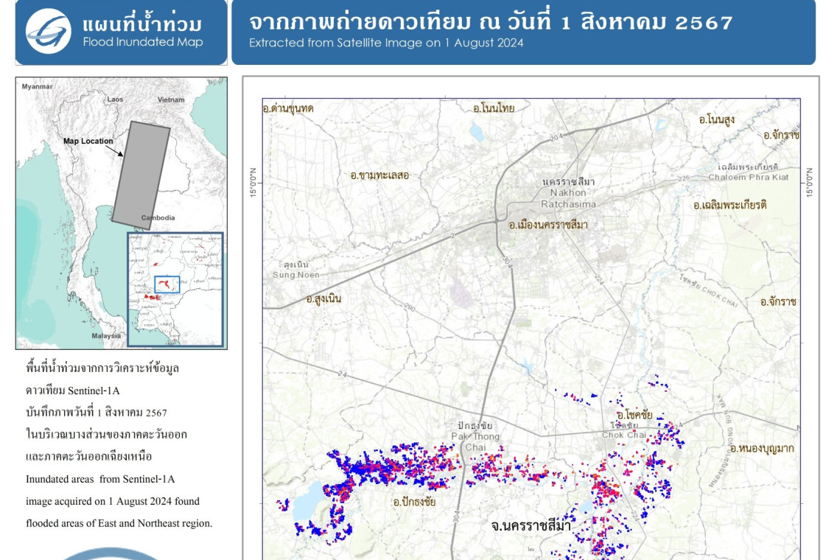
Task: Click the อ.หนองบุญมาก district label
Action: (761, 448)
